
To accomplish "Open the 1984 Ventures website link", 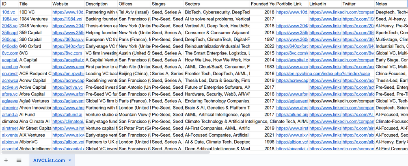I will 67,19.
